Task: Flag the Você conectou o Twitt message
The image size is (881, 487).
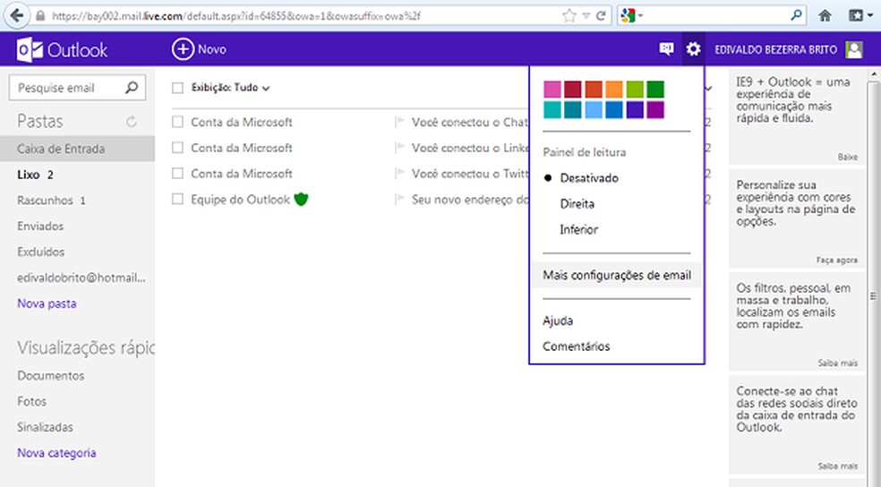Action: (400, 174)
